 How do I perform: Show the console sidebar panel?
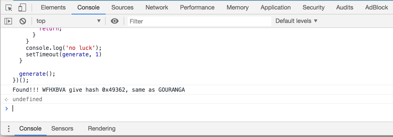pos(8,21)
